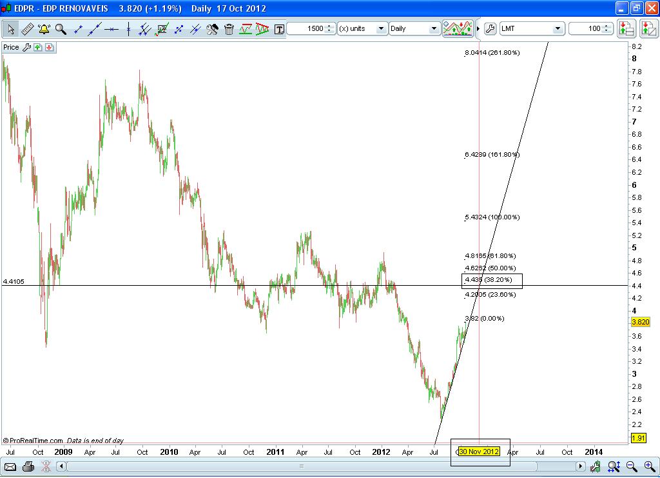Select the cursor pointer tool
Image resolution: width=660 pixels, height=478 pixels.
11,29
